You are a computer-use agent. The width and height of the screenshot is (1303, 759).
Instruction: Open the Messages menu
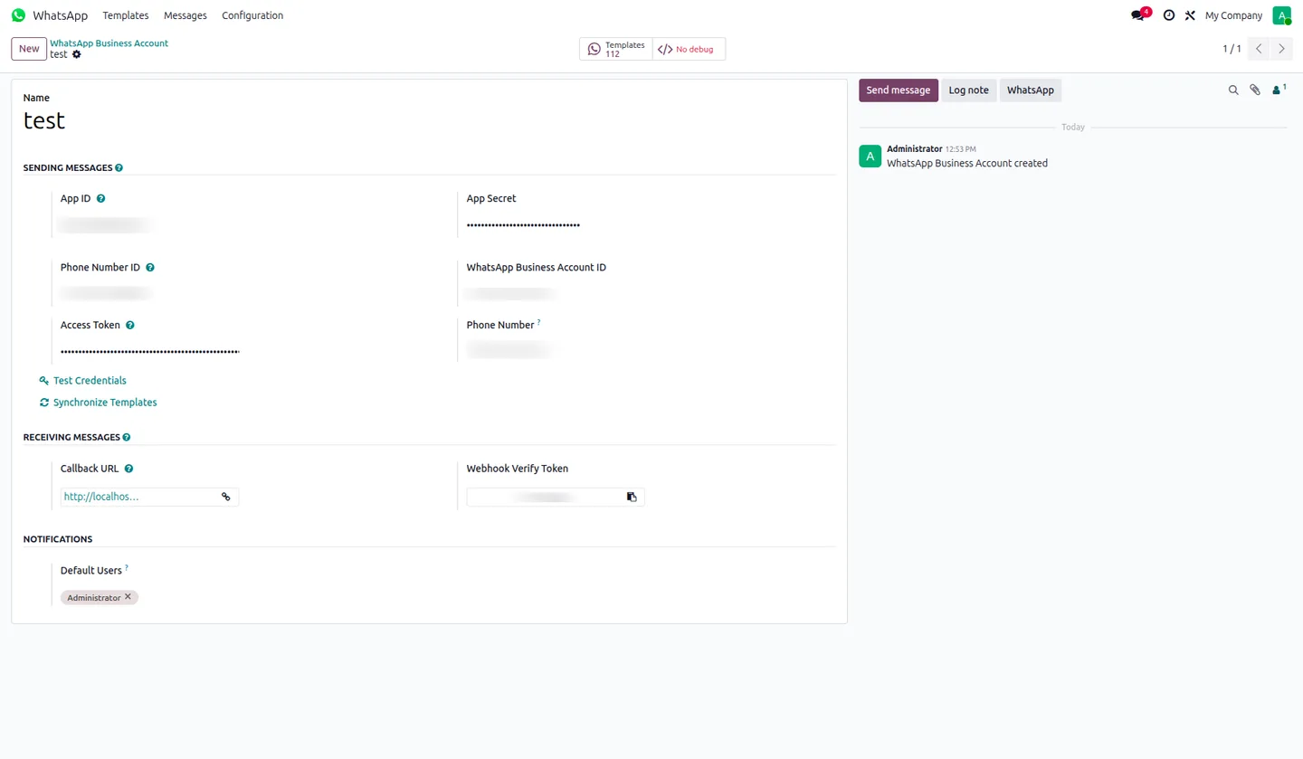(185, 15)
